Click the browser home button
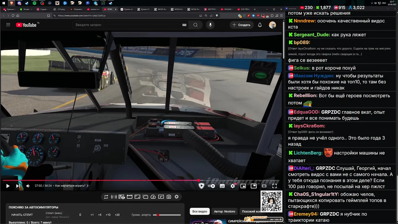 (18, 16)
